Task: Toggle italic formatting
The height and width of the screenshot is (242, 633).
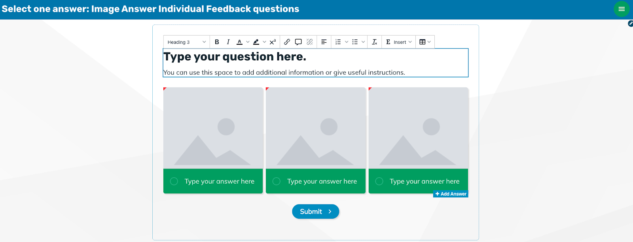Action: click(228, 42)
